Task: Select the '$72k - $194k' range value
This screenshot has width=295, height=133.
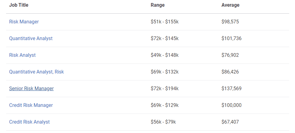Action: [x=164, y=89]
